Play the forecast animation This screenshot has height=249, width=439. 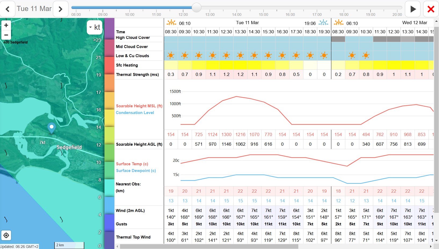[413, 9]
